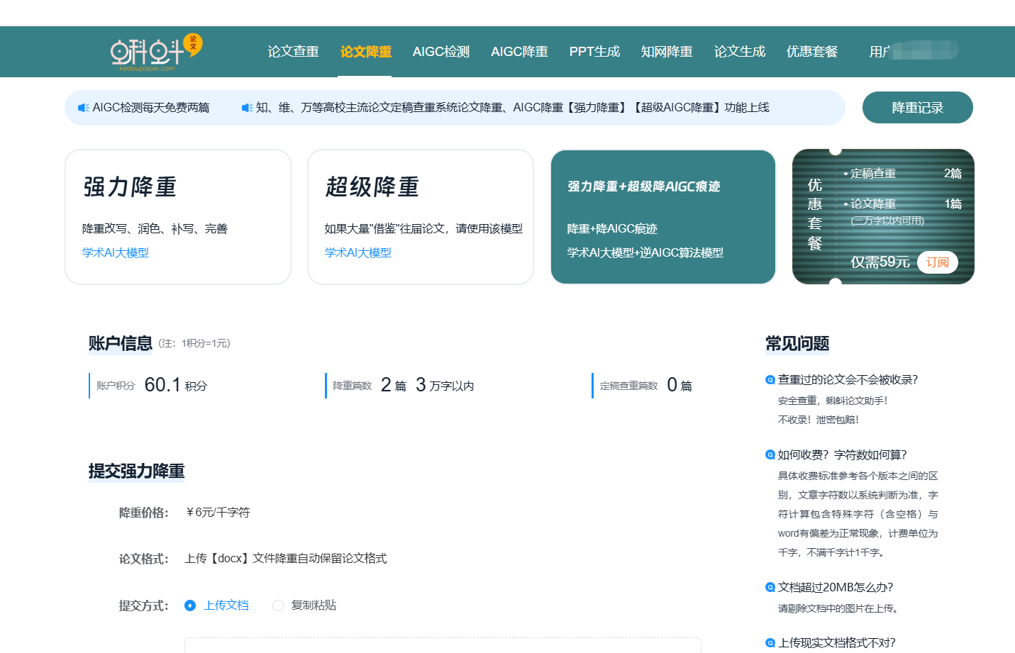This screenshot has height=653, width=1015.
Task: Click the Q icon beside 查重过的论文会不会被收录
Action: [x=770, y=380]
